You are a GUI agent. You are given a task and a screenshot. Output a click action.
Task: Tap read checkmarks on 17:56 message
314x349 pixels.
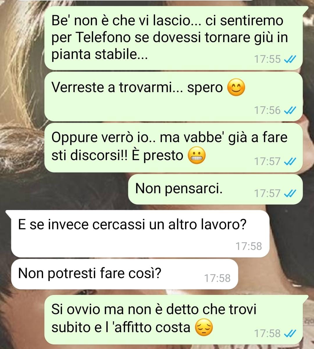290,110
